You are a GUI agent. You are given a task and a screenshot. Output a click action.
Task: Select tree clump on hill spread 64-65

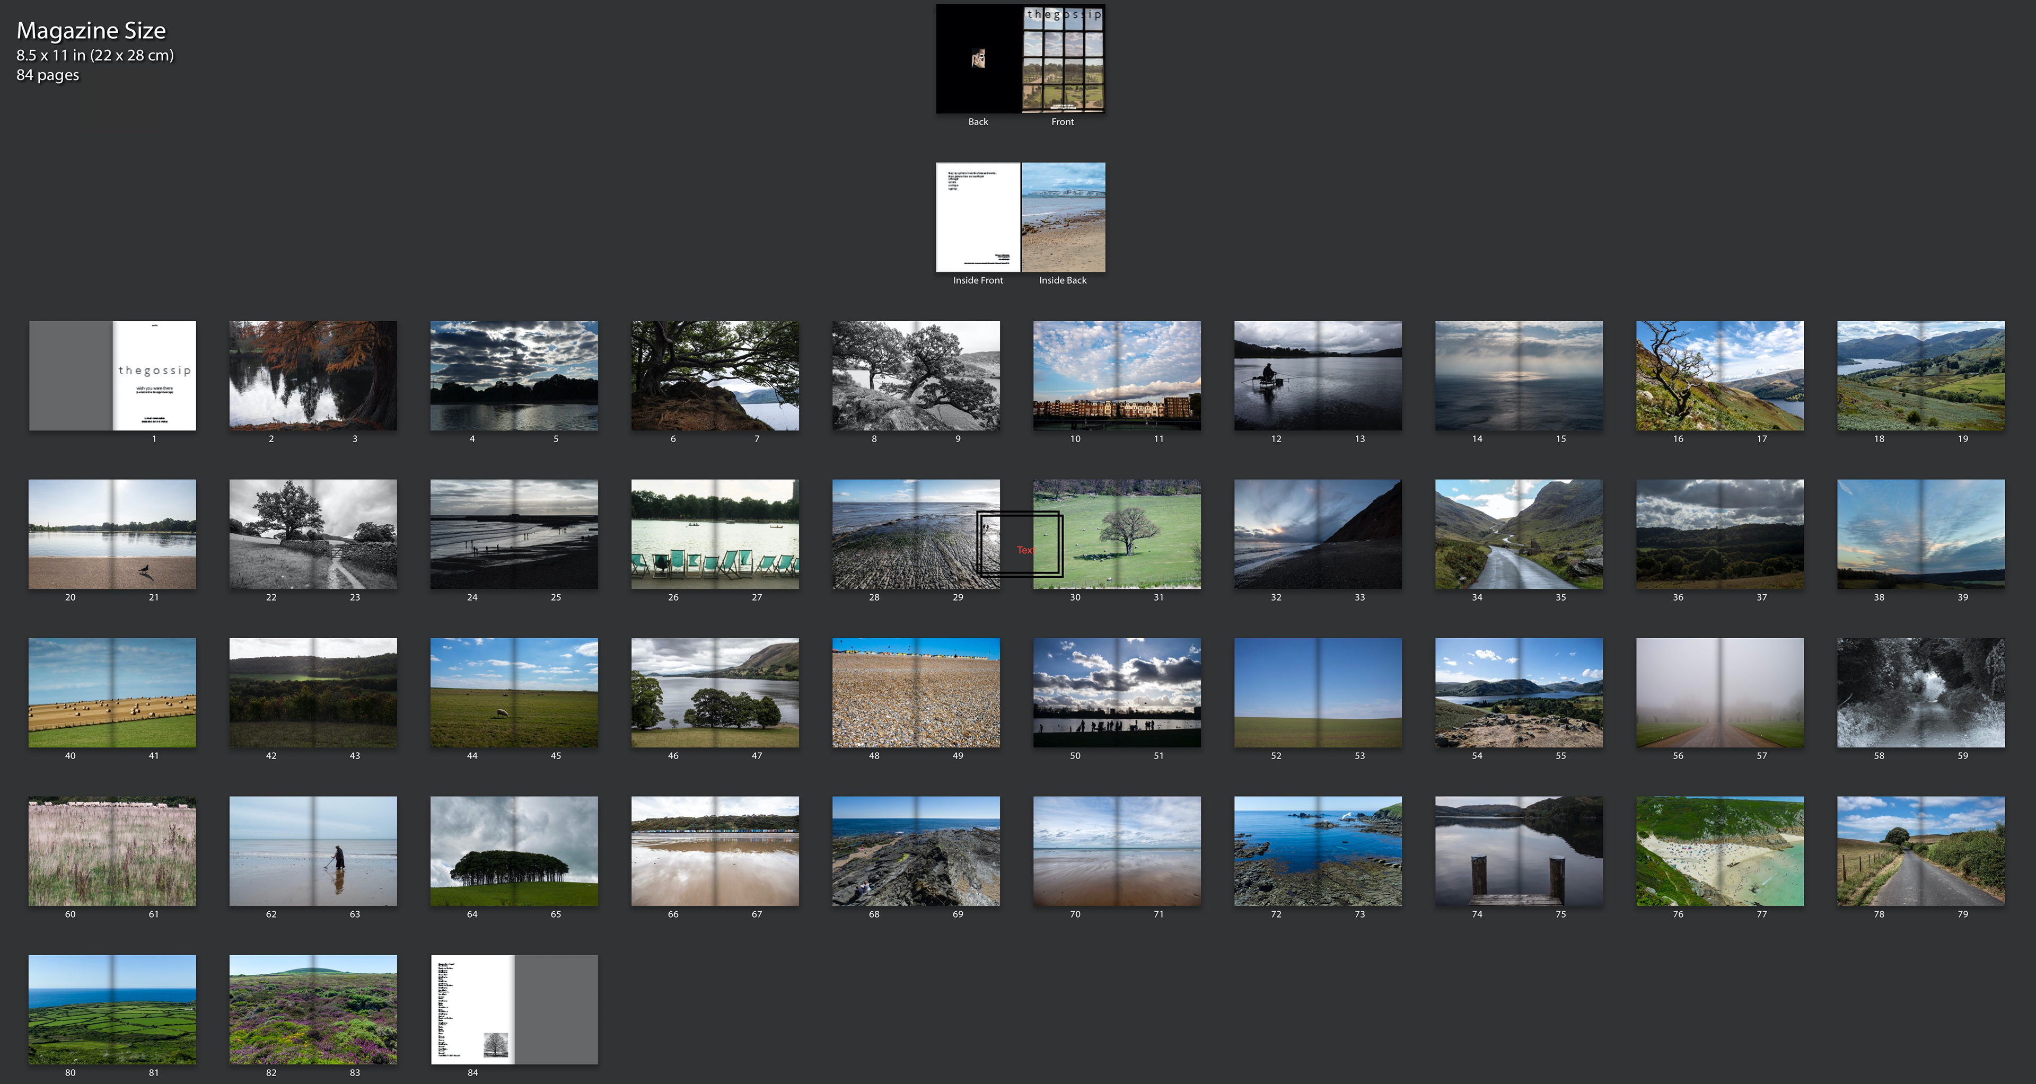(x=514, y=851)
